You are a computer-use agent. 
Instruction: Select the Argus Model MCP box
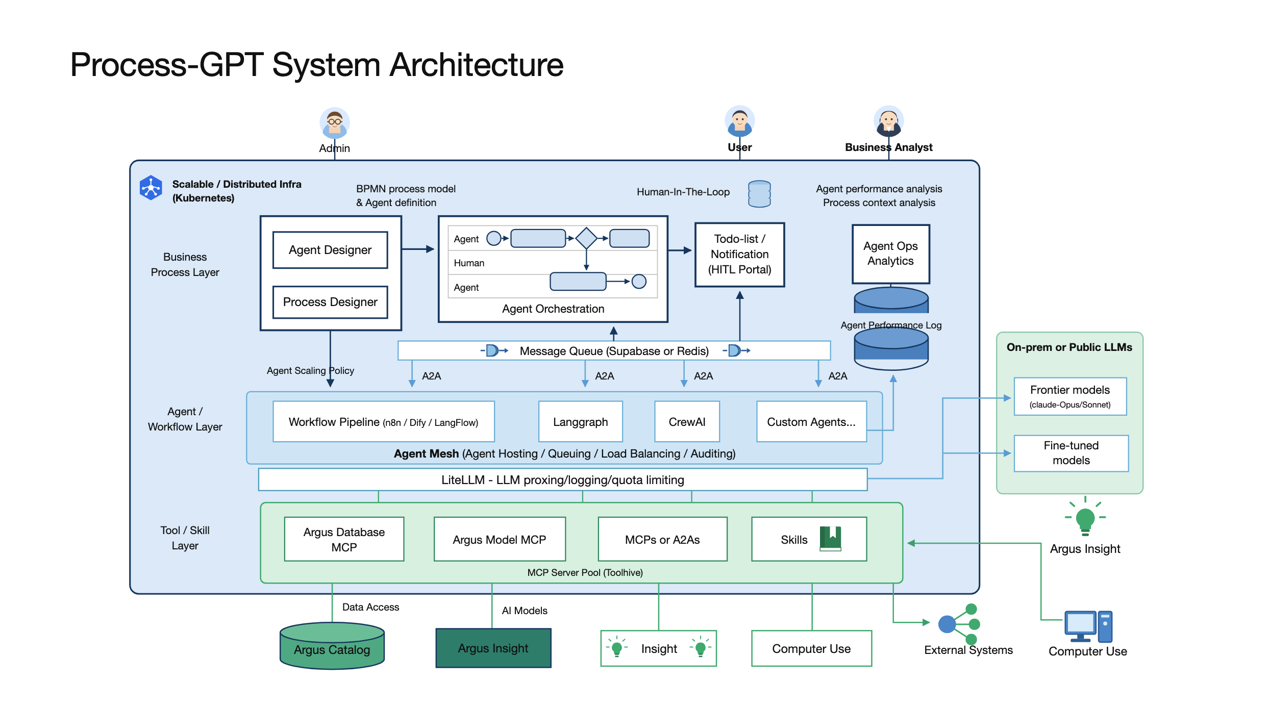[x=500, y=539]
